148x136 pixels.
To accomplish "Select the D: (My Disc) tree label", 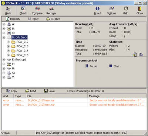I will 20,37.
